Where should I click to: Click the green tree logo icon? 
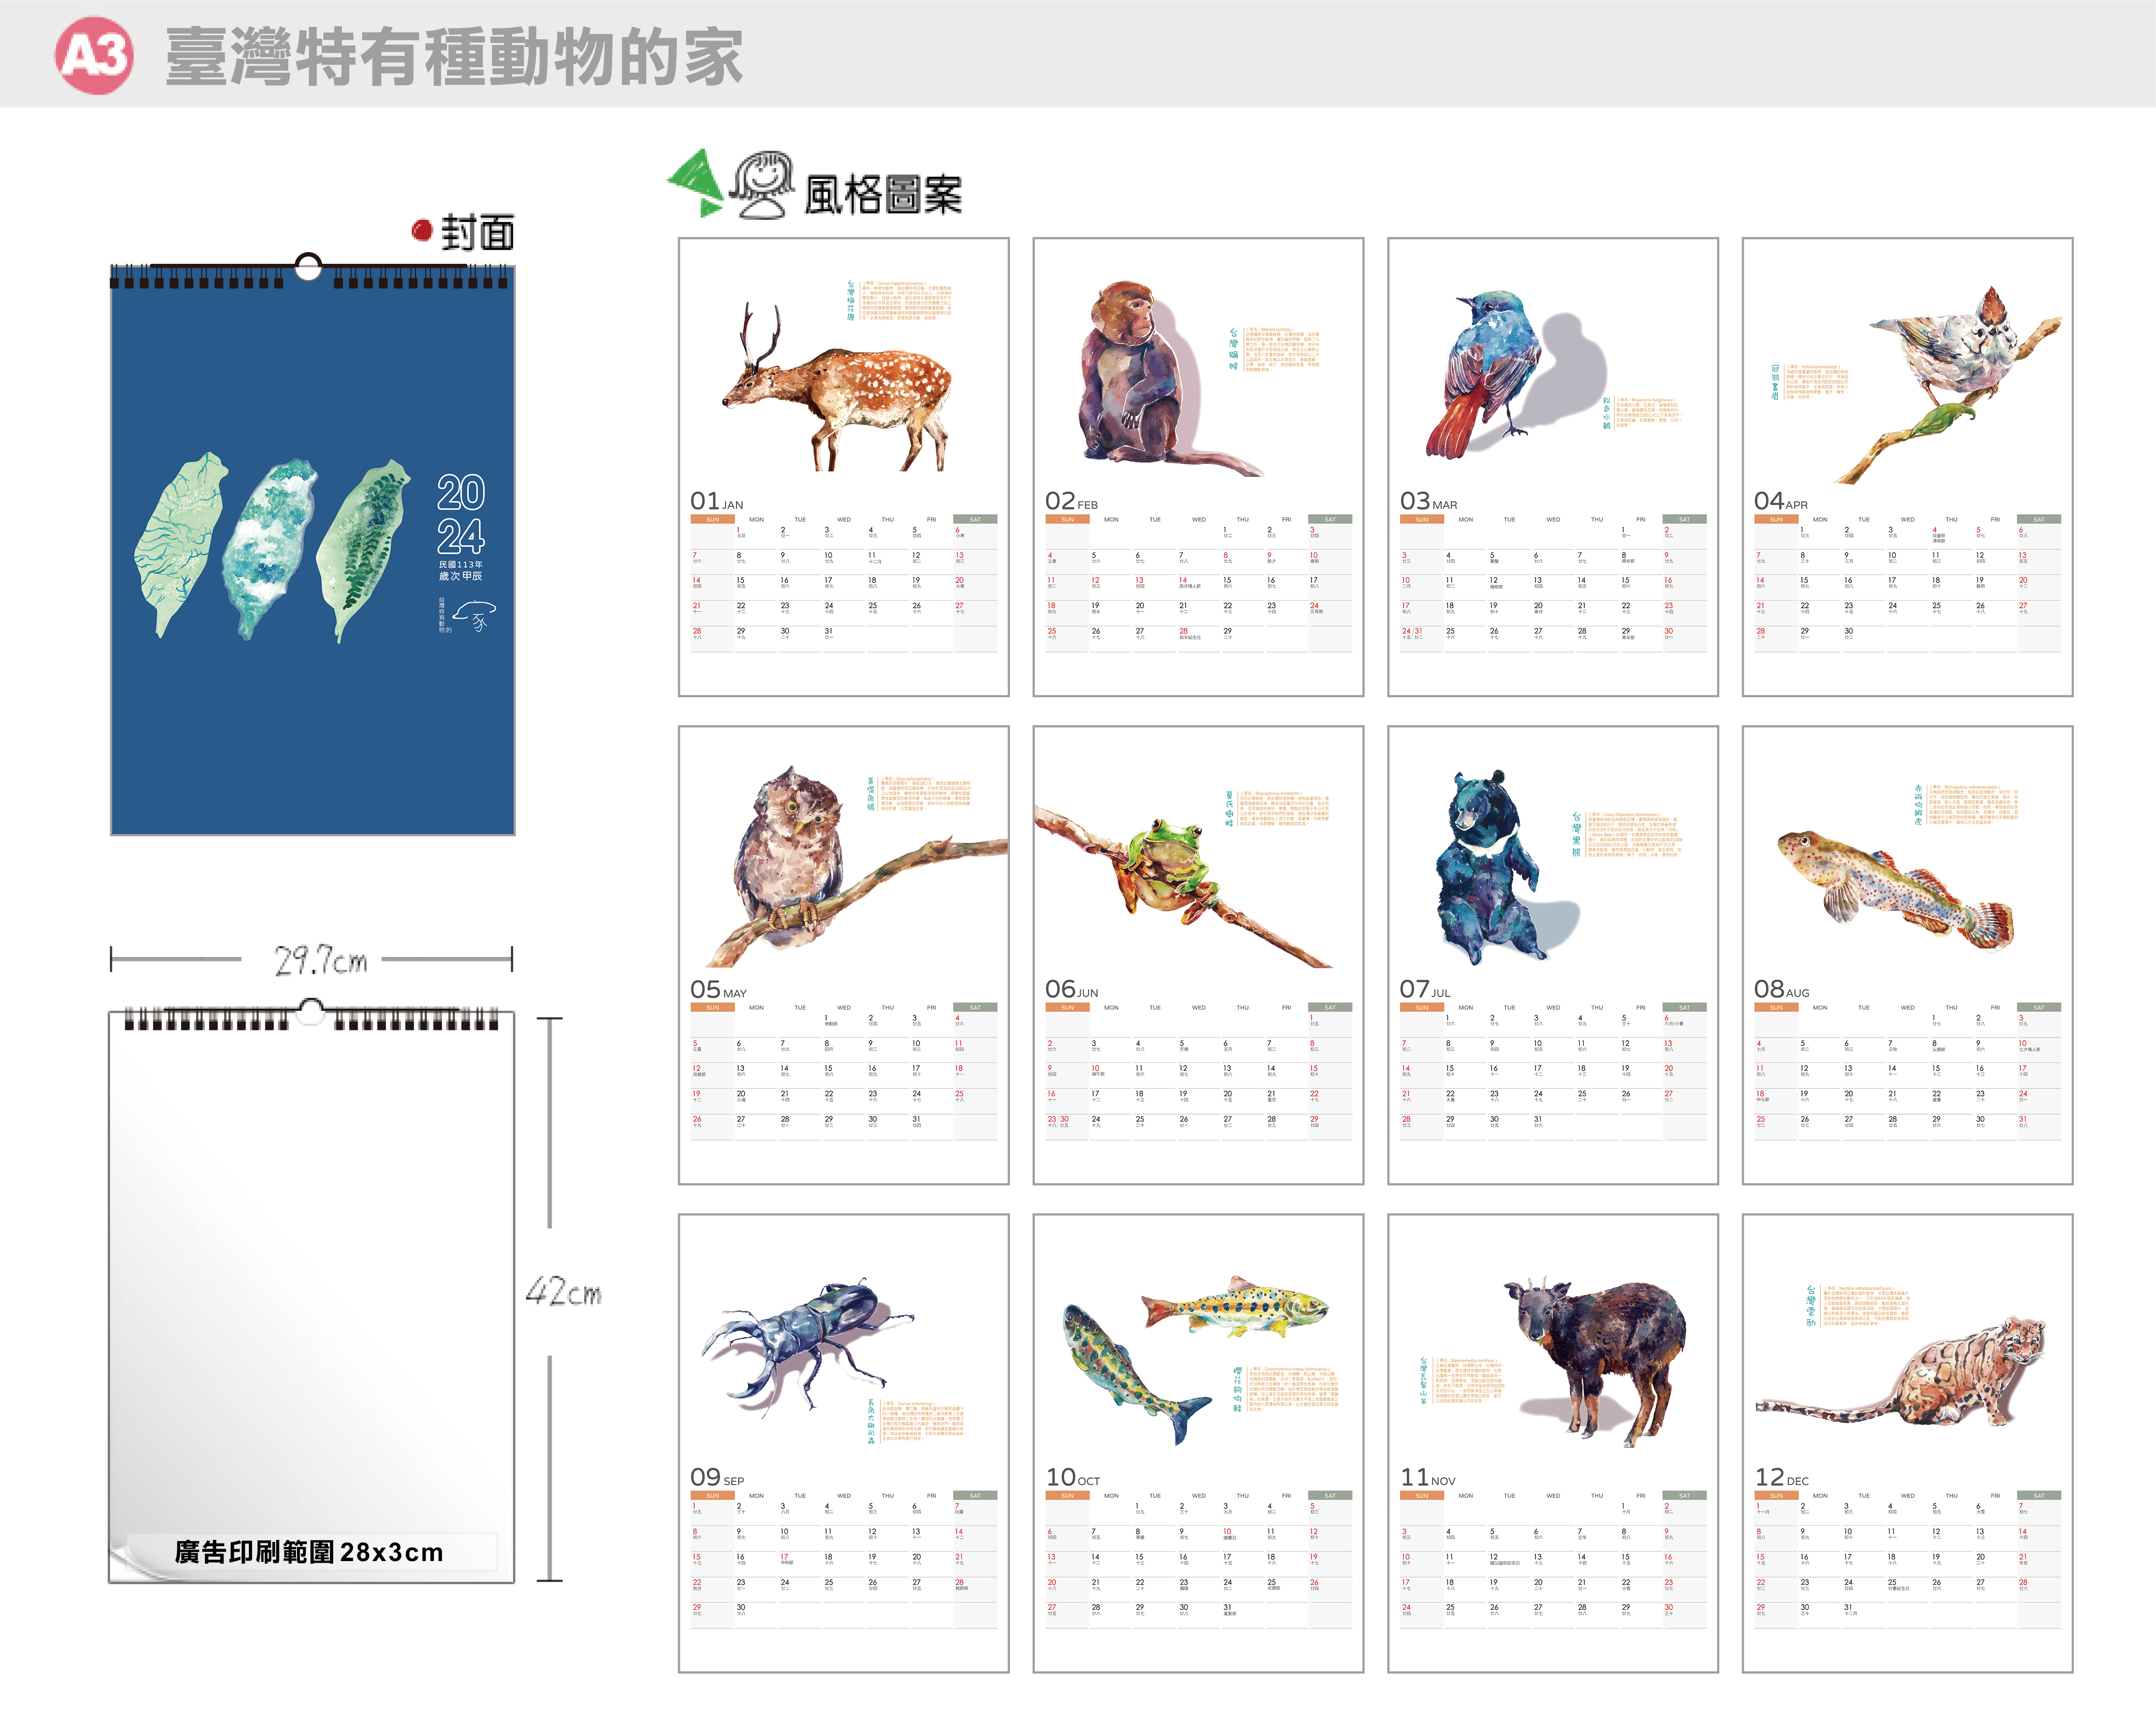(697, 182)
